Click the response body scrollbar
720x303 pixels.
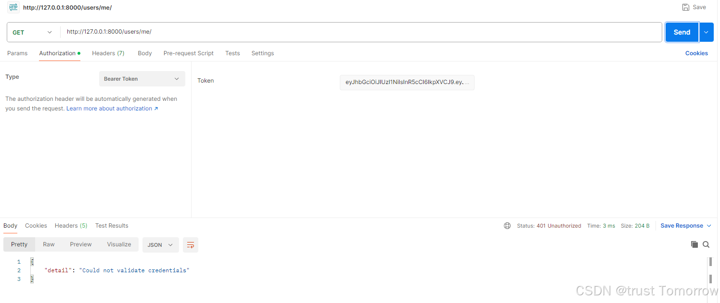click(x=710, y=270)
